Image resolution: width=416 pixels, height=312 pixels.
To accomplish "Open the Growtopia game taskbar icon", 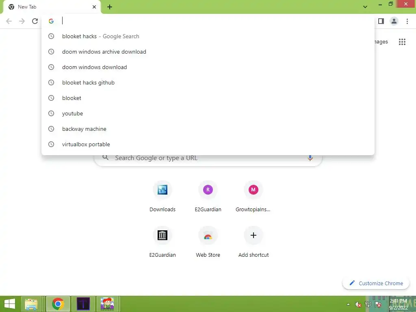I will [107, 304].
